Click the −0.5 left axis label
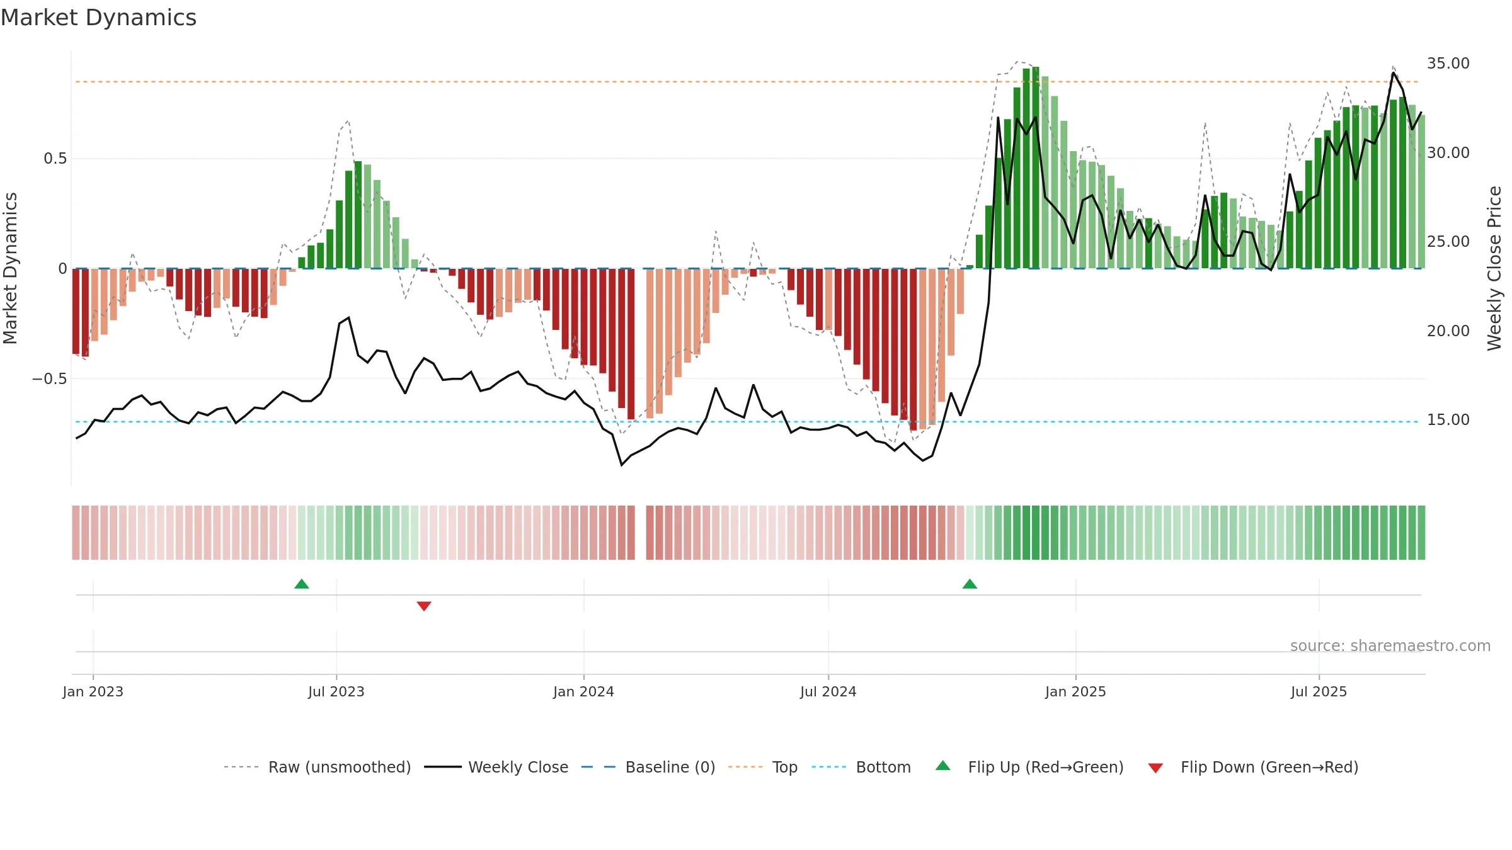The image size is (1512, 850). [50, 379]
